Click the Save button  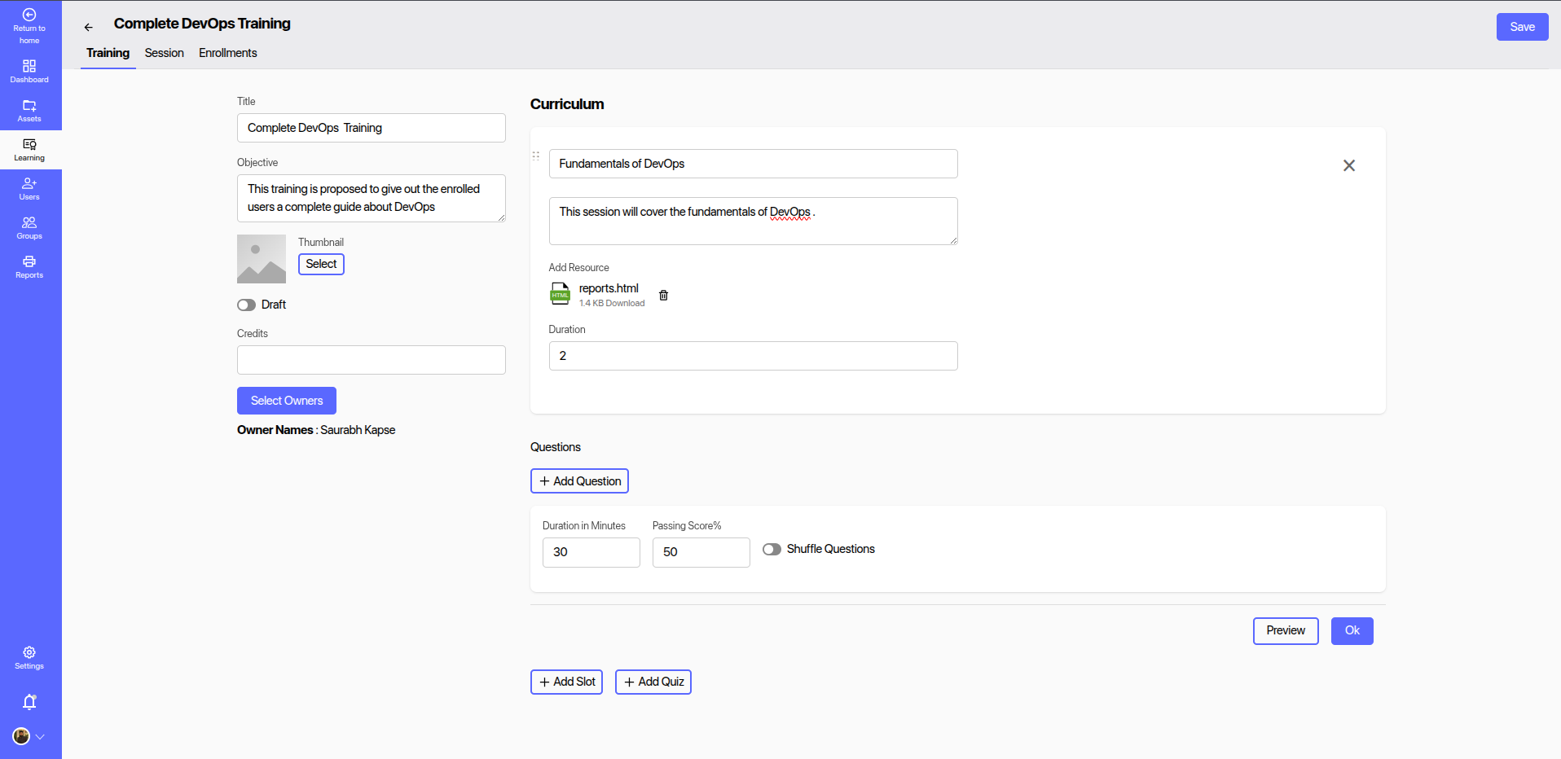coord(1521,27)
